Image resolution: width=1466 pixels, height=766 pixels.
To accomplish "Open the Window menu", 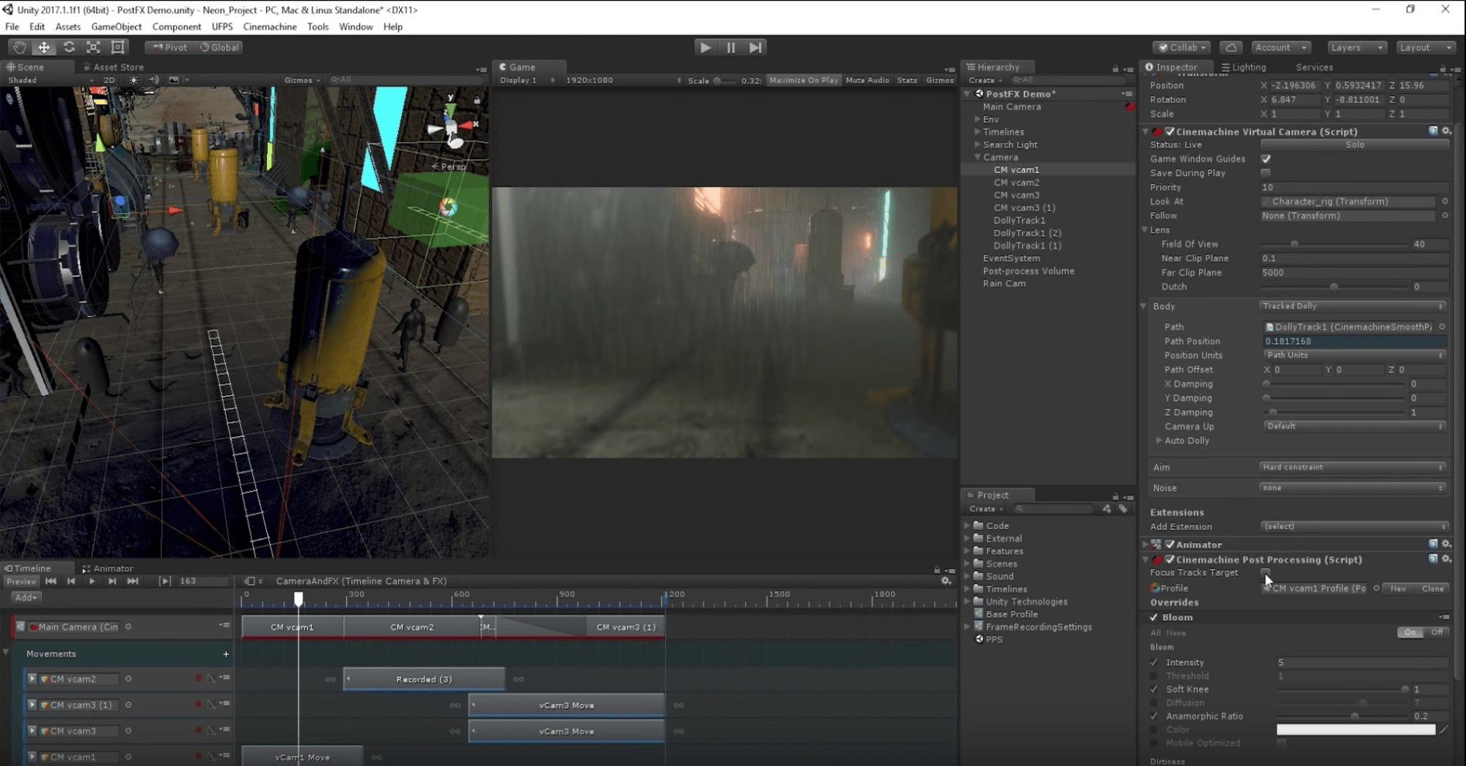I will pos(356,26).
